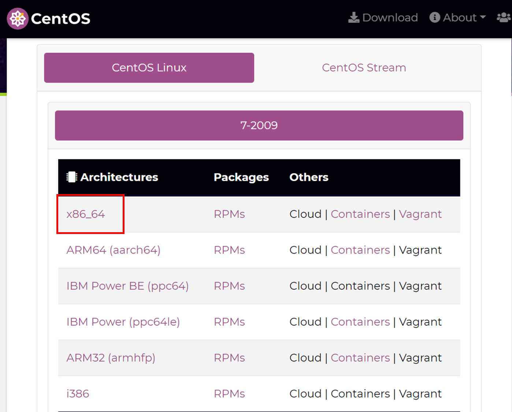The height and width of the screenshot is (412, 512).
Task: Click Cloud text in ARM32 row
Action: [305, 358]
